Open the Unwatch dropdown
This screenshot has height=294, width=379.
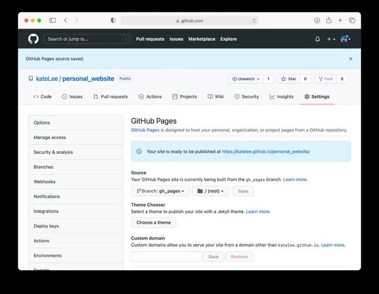[x=245, y=79]
